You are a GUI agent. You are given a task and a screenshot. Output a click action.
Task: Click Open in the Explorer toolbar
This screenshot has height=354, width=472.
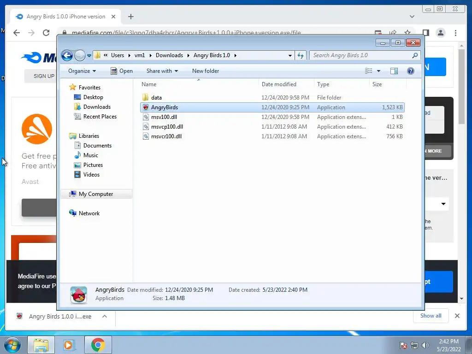pyautogui.click(x=122, y=71)
